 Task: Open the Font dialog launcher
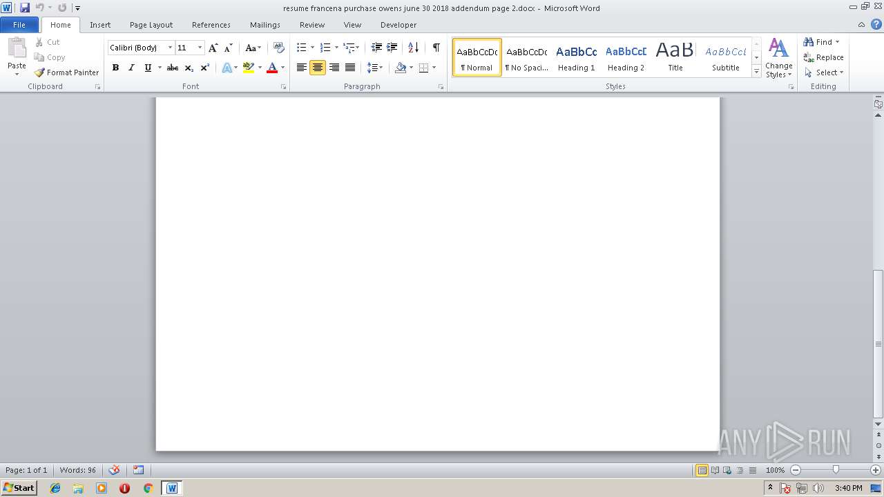tap(283, 87)
